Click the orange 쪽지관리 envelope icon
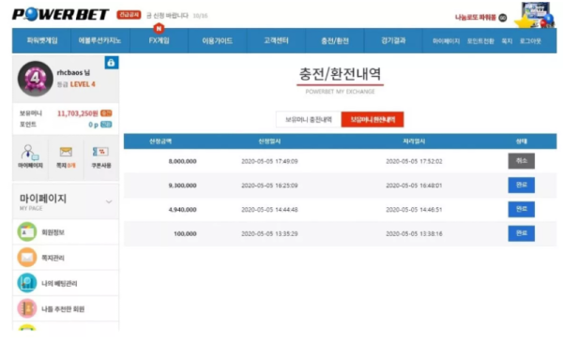This screenshot has height=342, width=563. click(27, 258)
